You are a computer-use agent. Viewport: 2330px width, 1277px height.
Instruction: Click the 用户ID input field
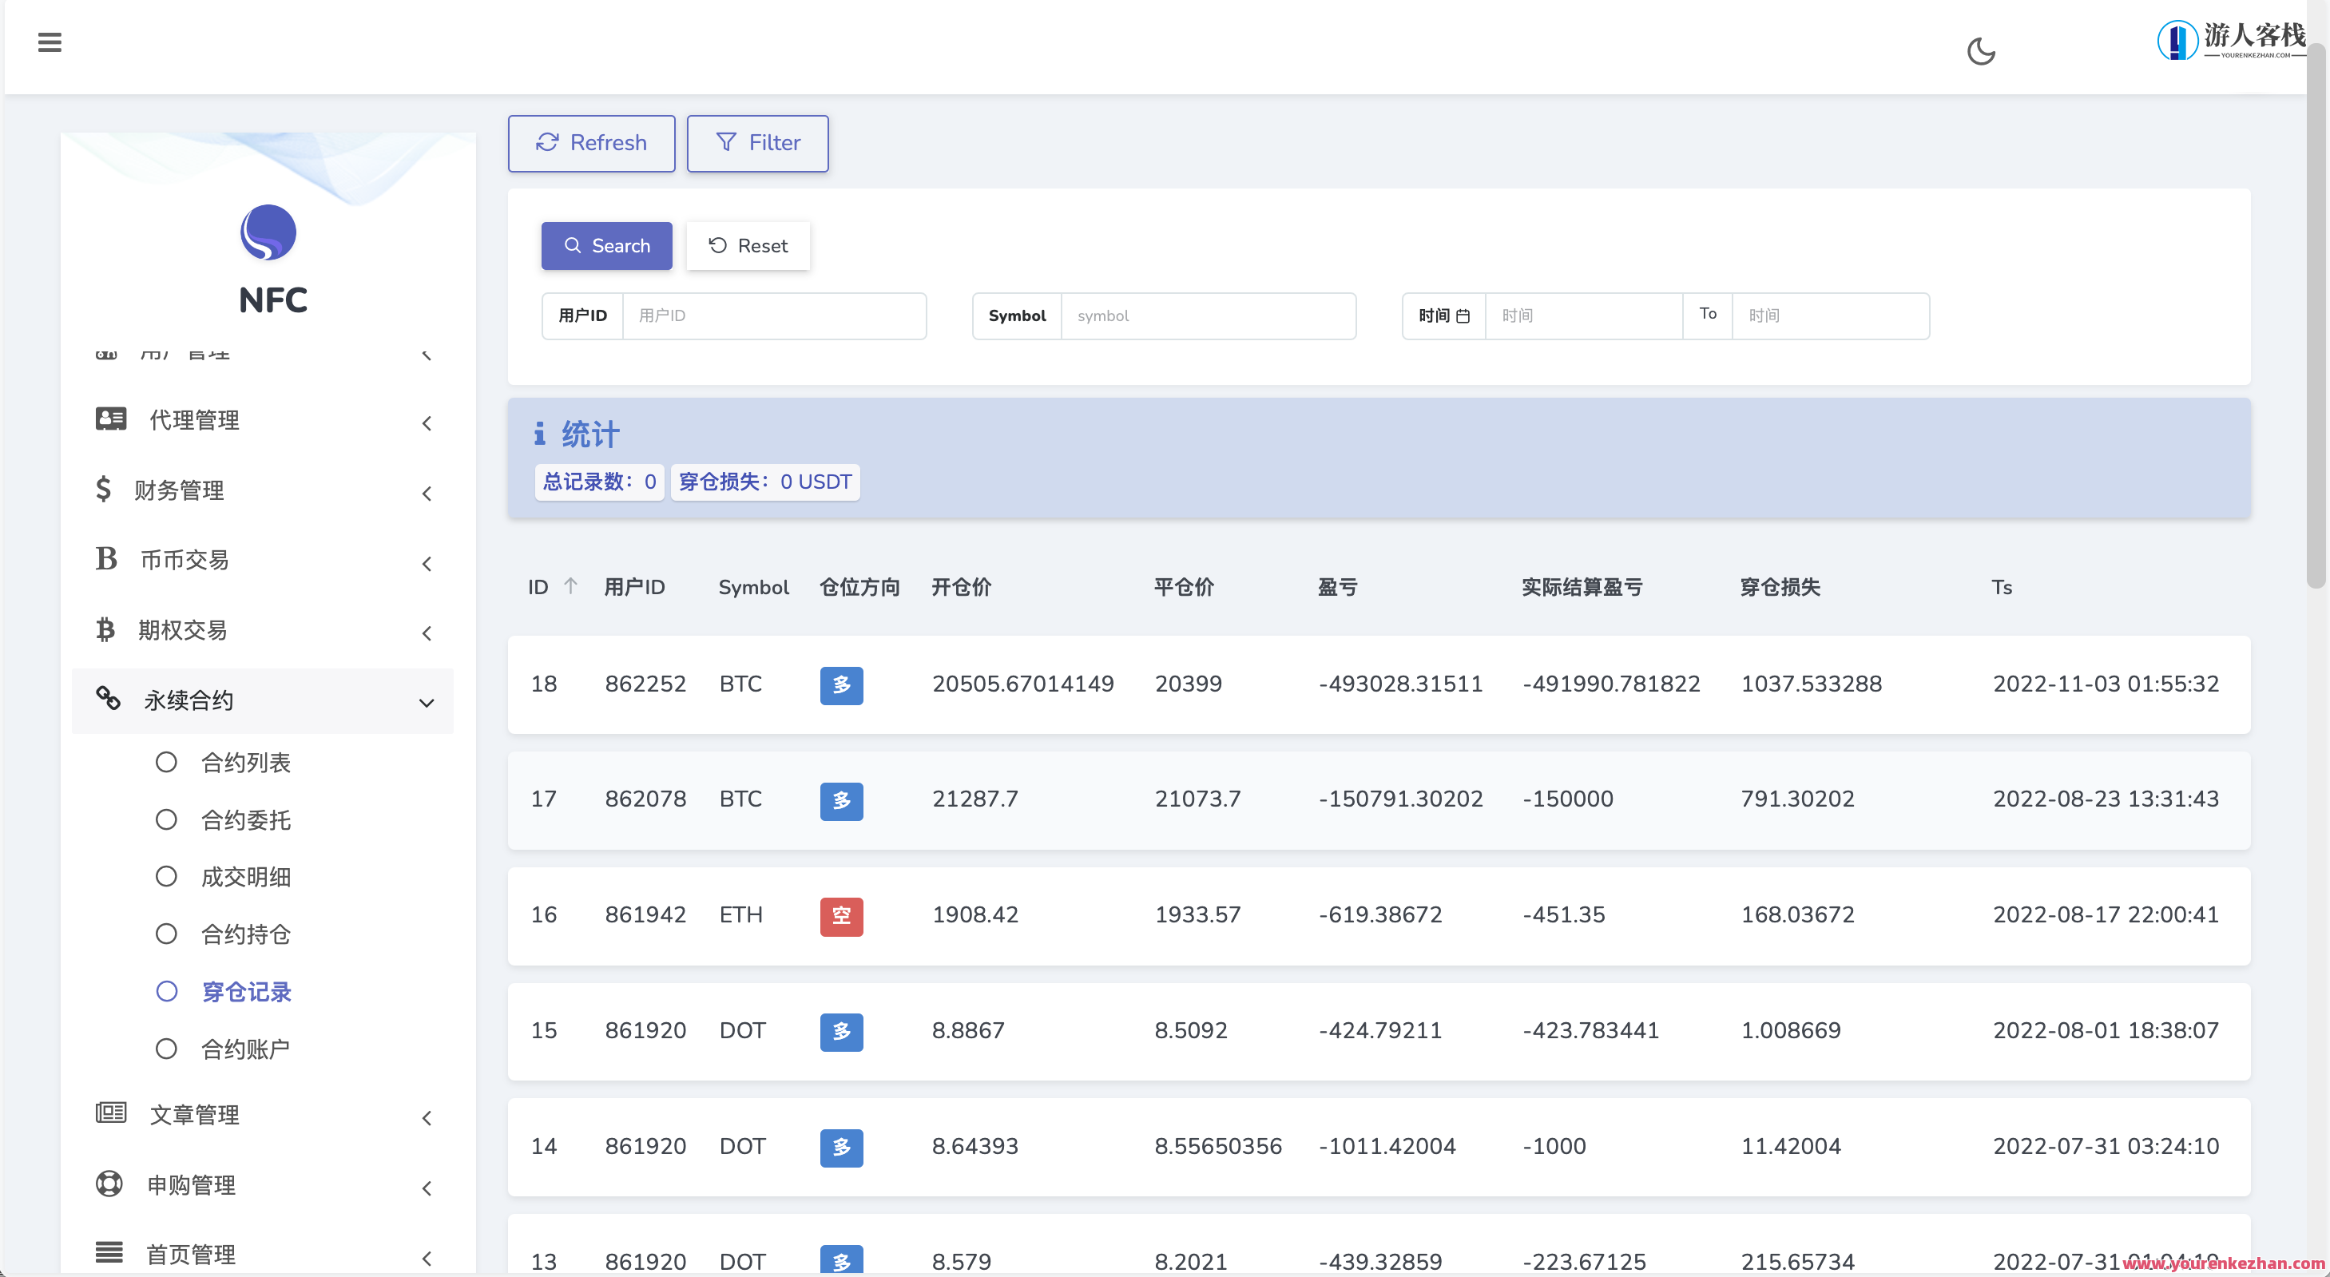tap(775, 315)
